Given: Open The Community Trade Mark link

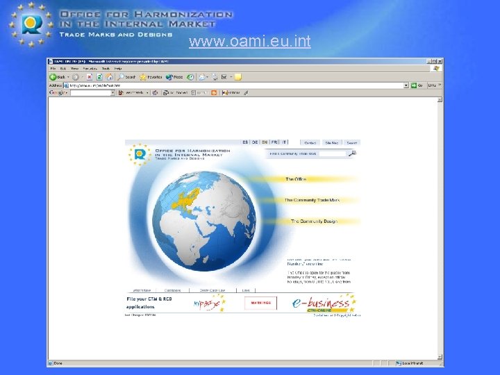Looking at the screenshot, I should [x=312, y=200].
